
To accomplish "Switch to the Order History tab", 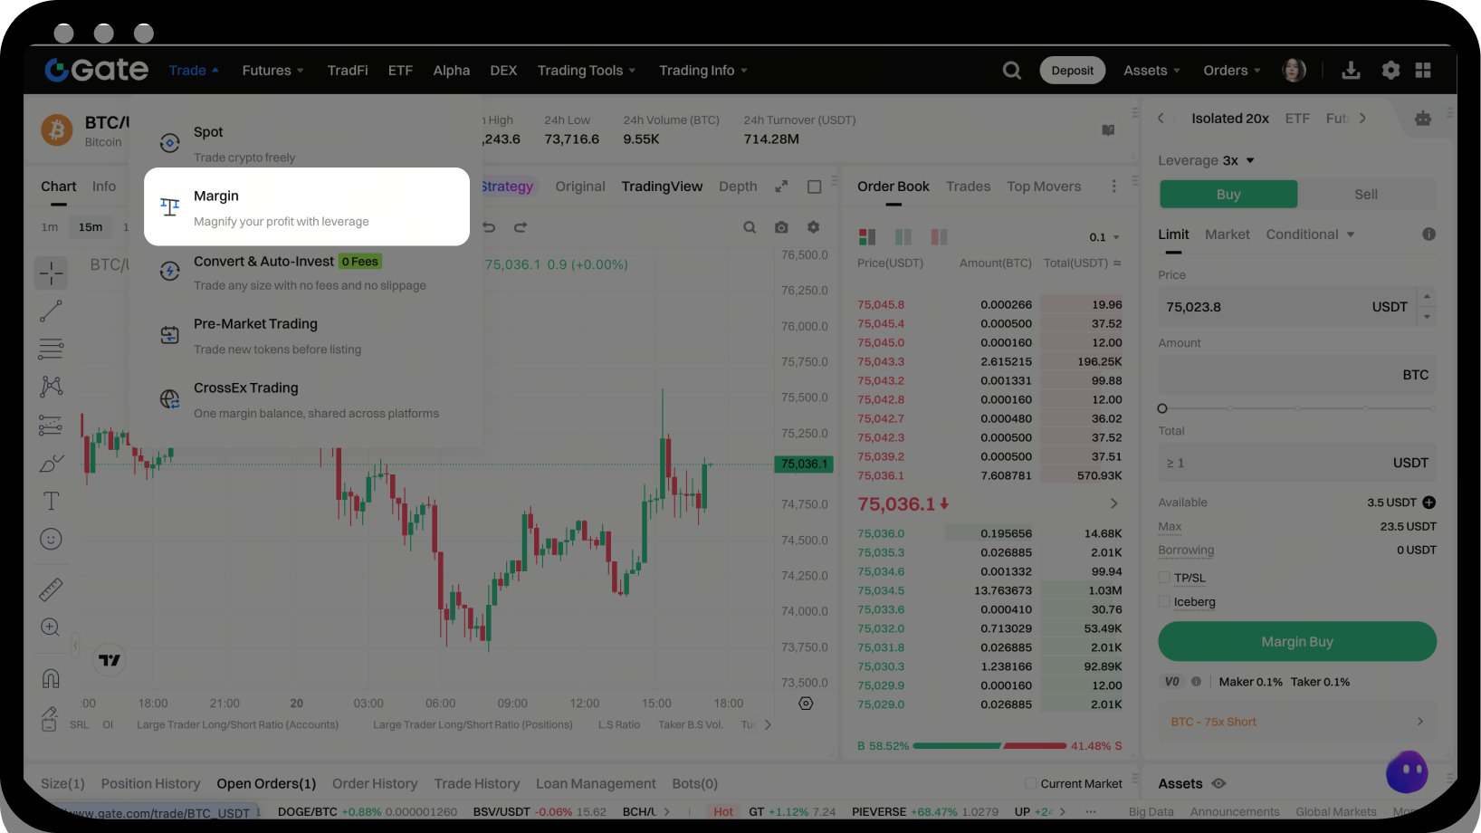I will [x=375, y=783].
